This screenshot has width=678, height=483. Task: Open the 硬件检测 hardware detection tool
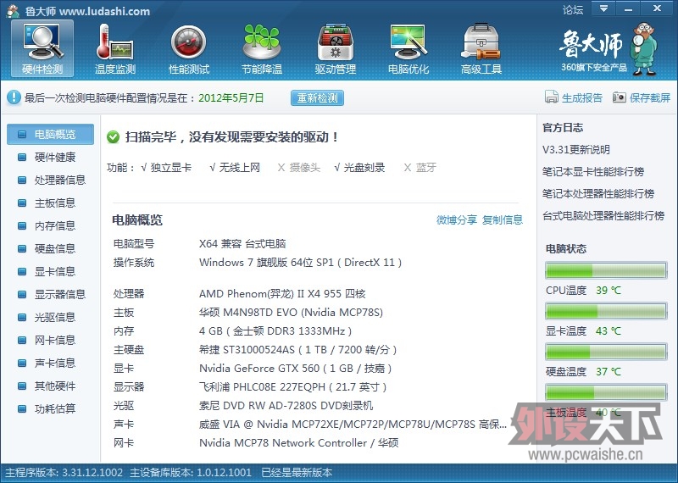(42, 48)
